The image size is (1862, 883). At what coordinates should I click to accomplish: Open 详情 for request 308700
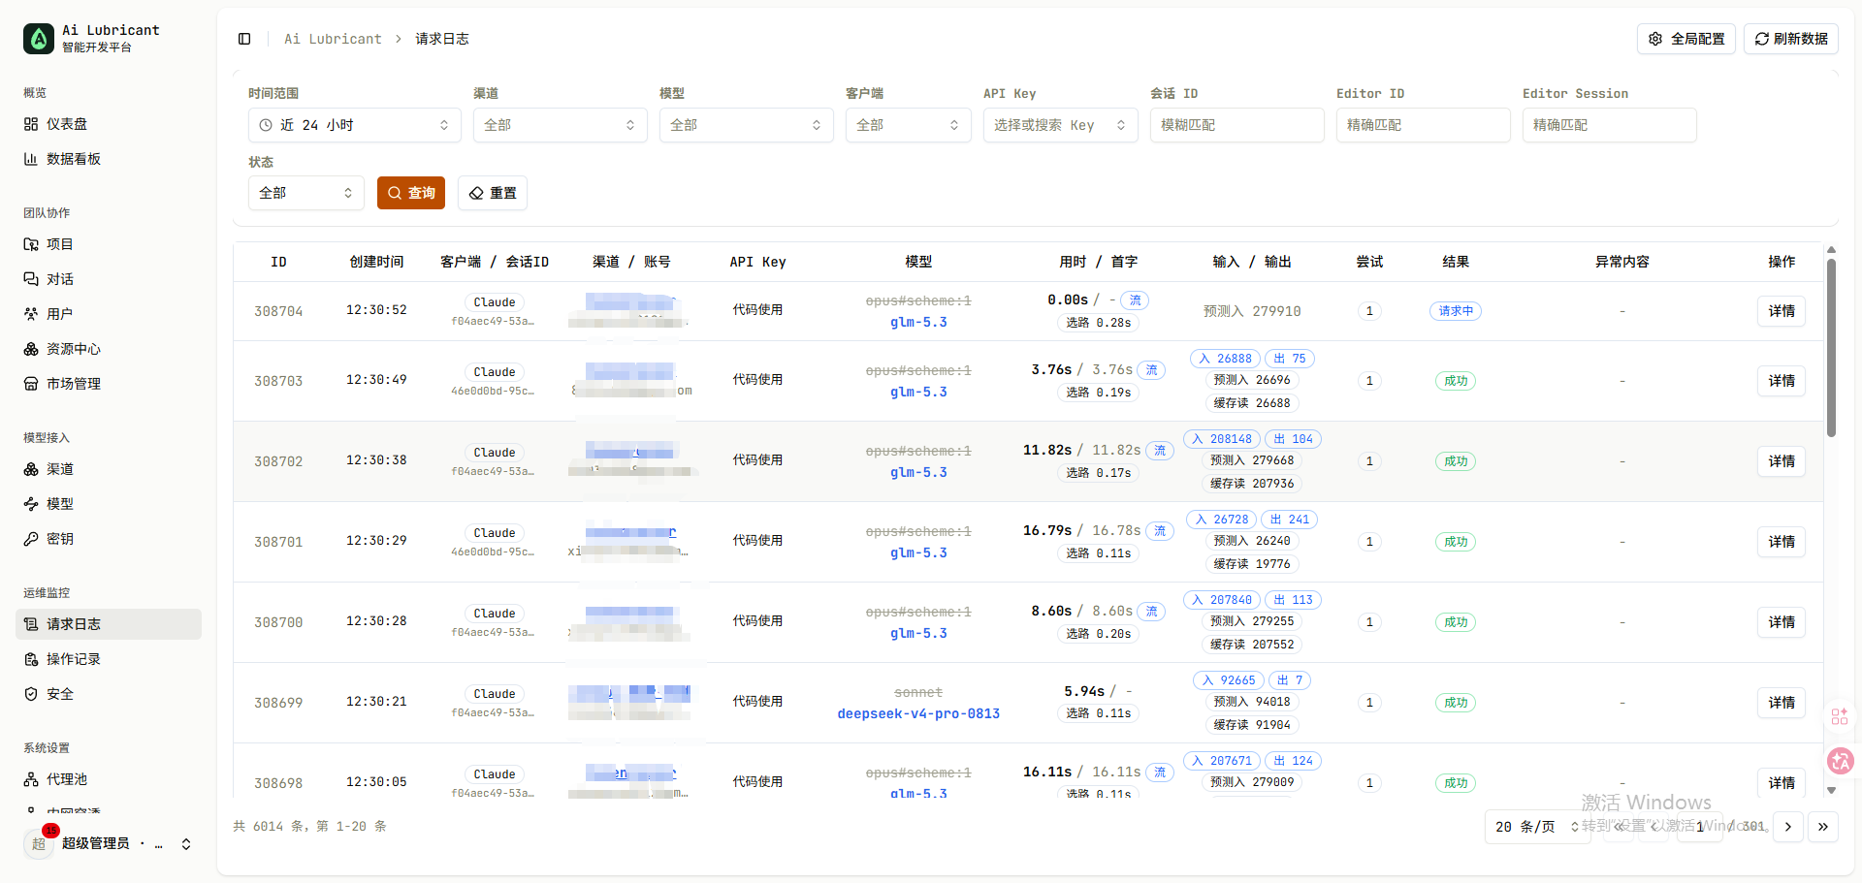point(1782,622)
